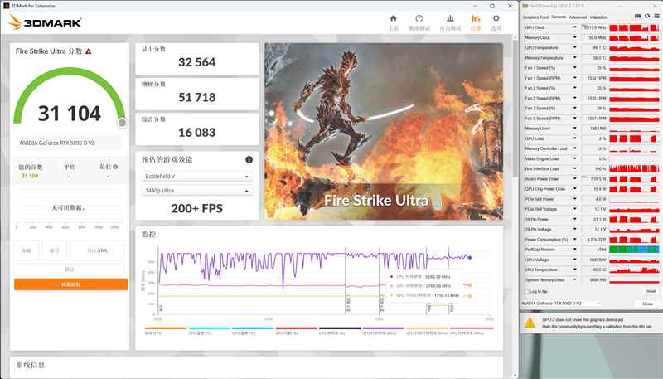663x379 pixels.
Task: Click the 加载 load button
Action: (27, 250)
